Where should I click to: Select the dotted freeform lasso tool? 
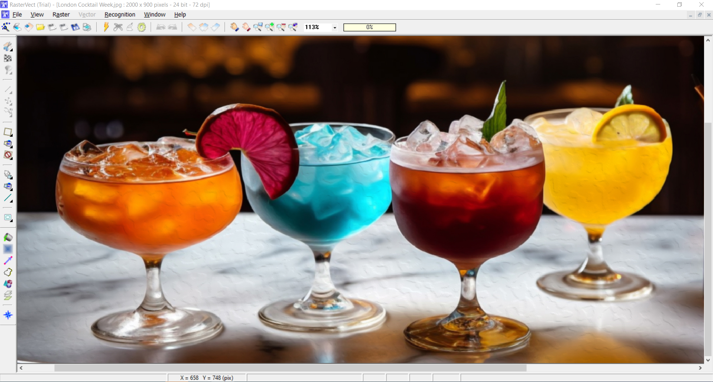(x=8, y=272)
